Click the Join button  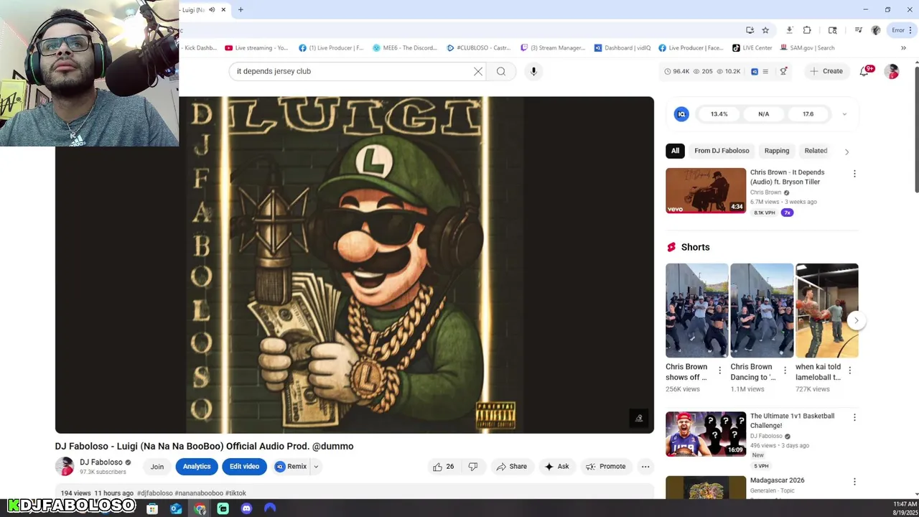tap(157, 467)
